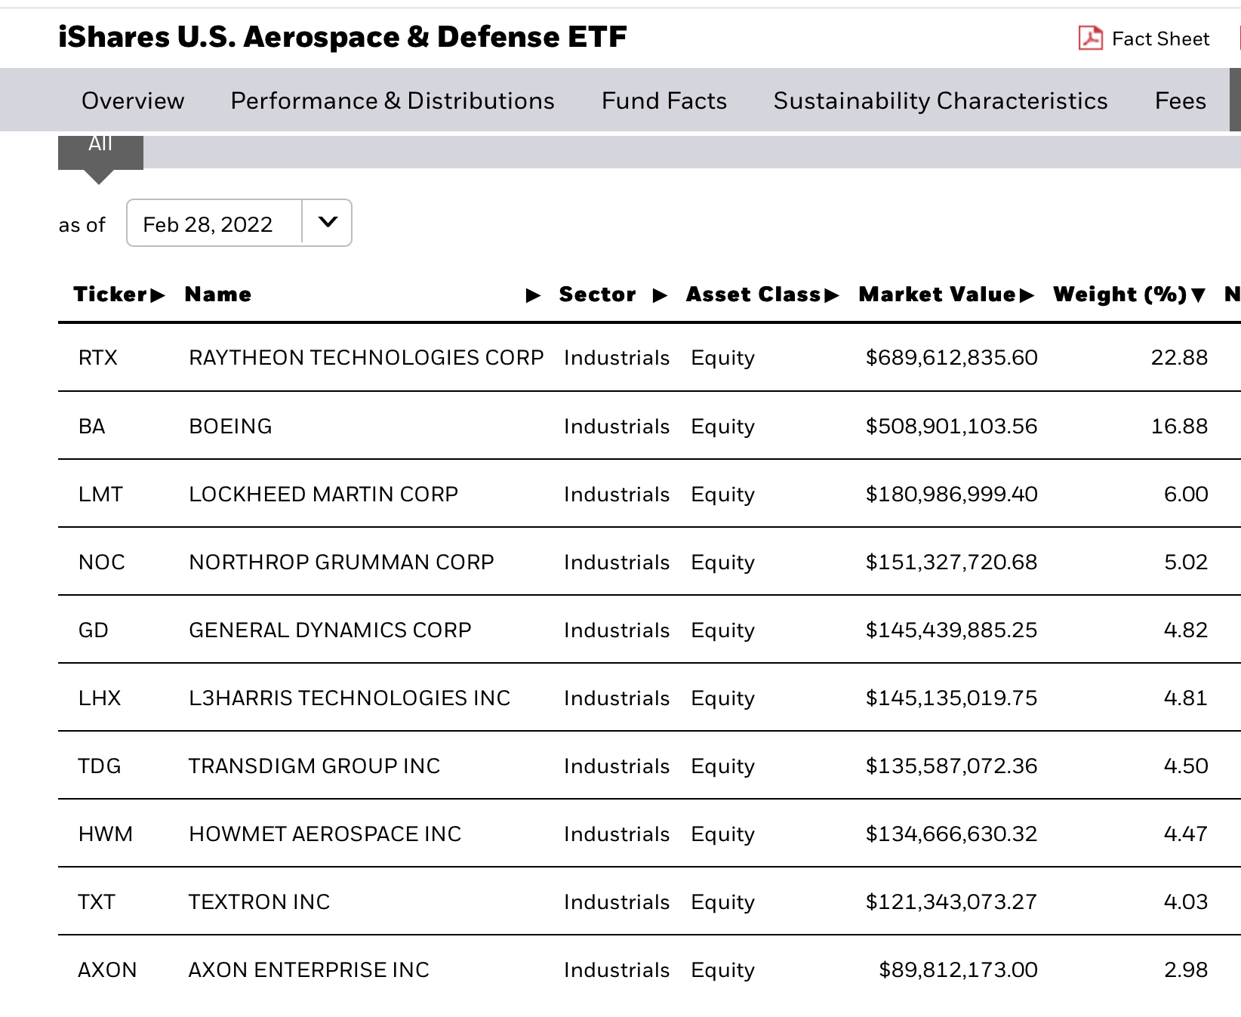Click market value $121,343,073.27
The height and width of the screenshot is (1017, 1241).
[x=951, y=901]
